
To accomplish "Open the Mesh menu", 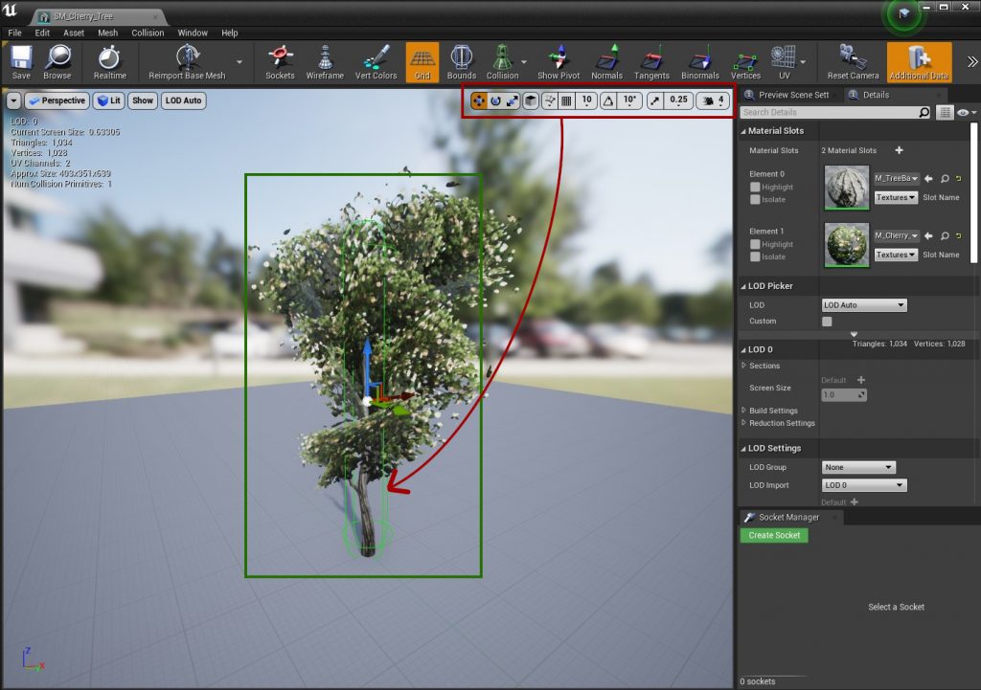I will point(107,33).
